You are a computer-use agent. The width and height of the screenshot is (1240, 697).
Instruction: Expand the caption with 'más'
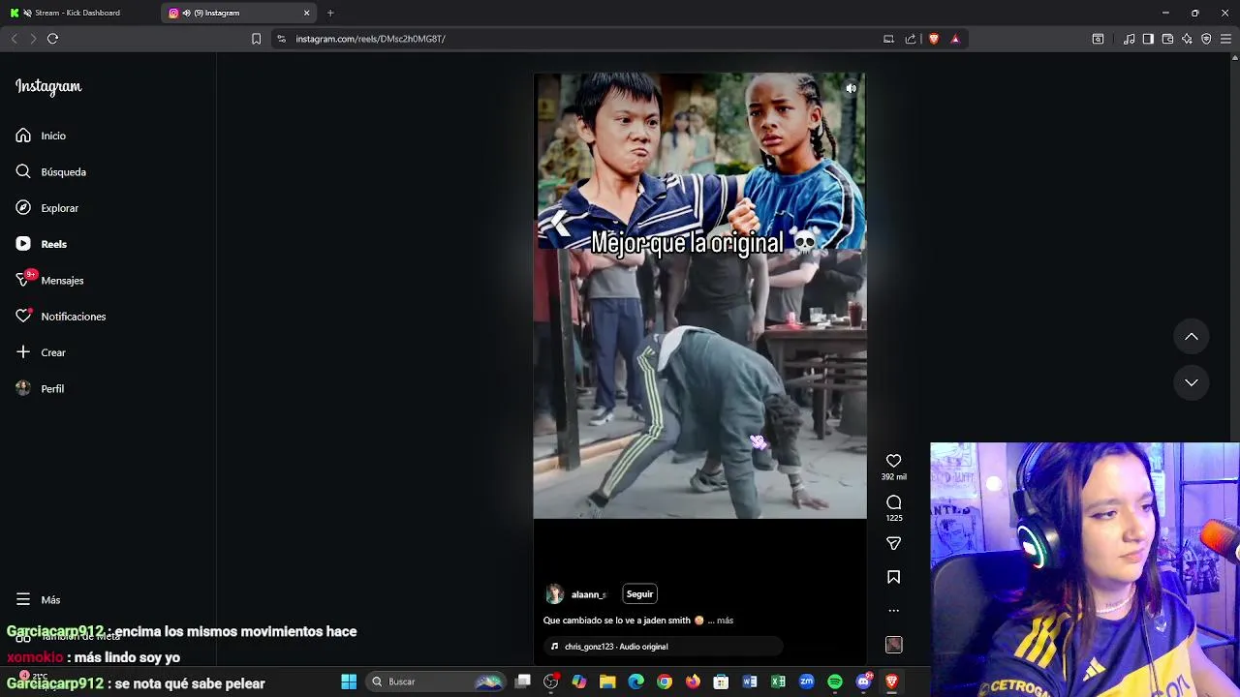725,621
